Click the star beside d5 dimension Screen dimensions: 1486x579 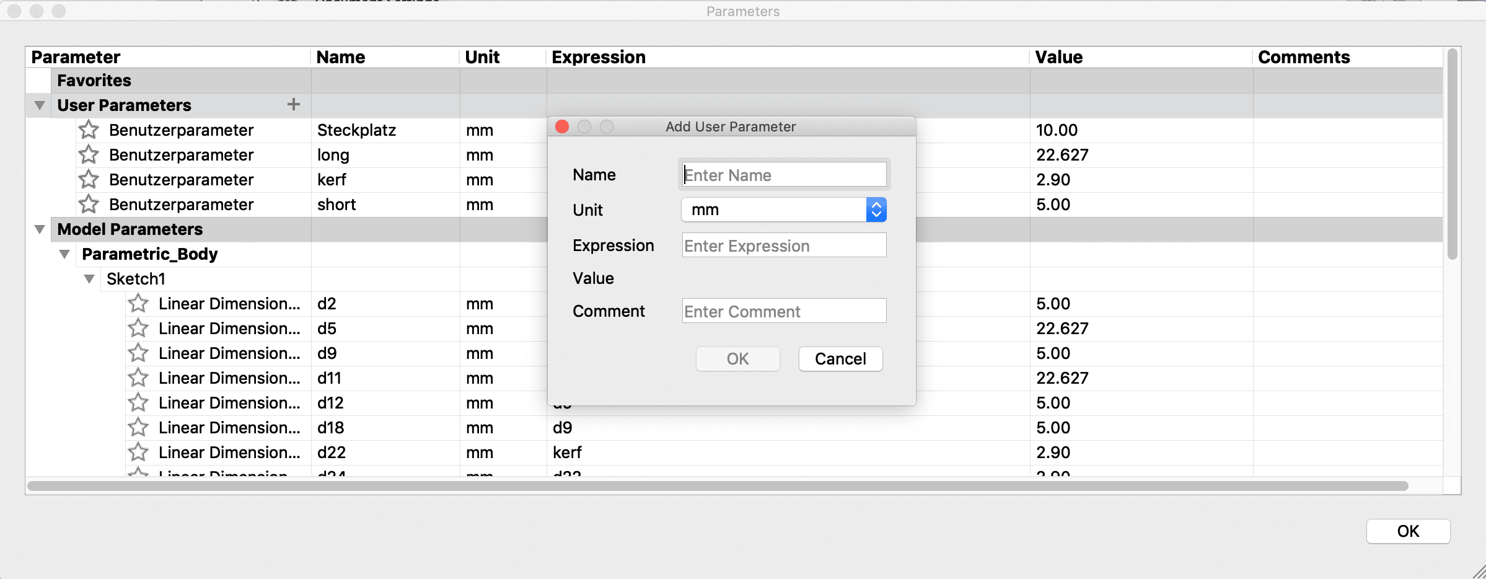pyautogui.click(x=138, y=328)
